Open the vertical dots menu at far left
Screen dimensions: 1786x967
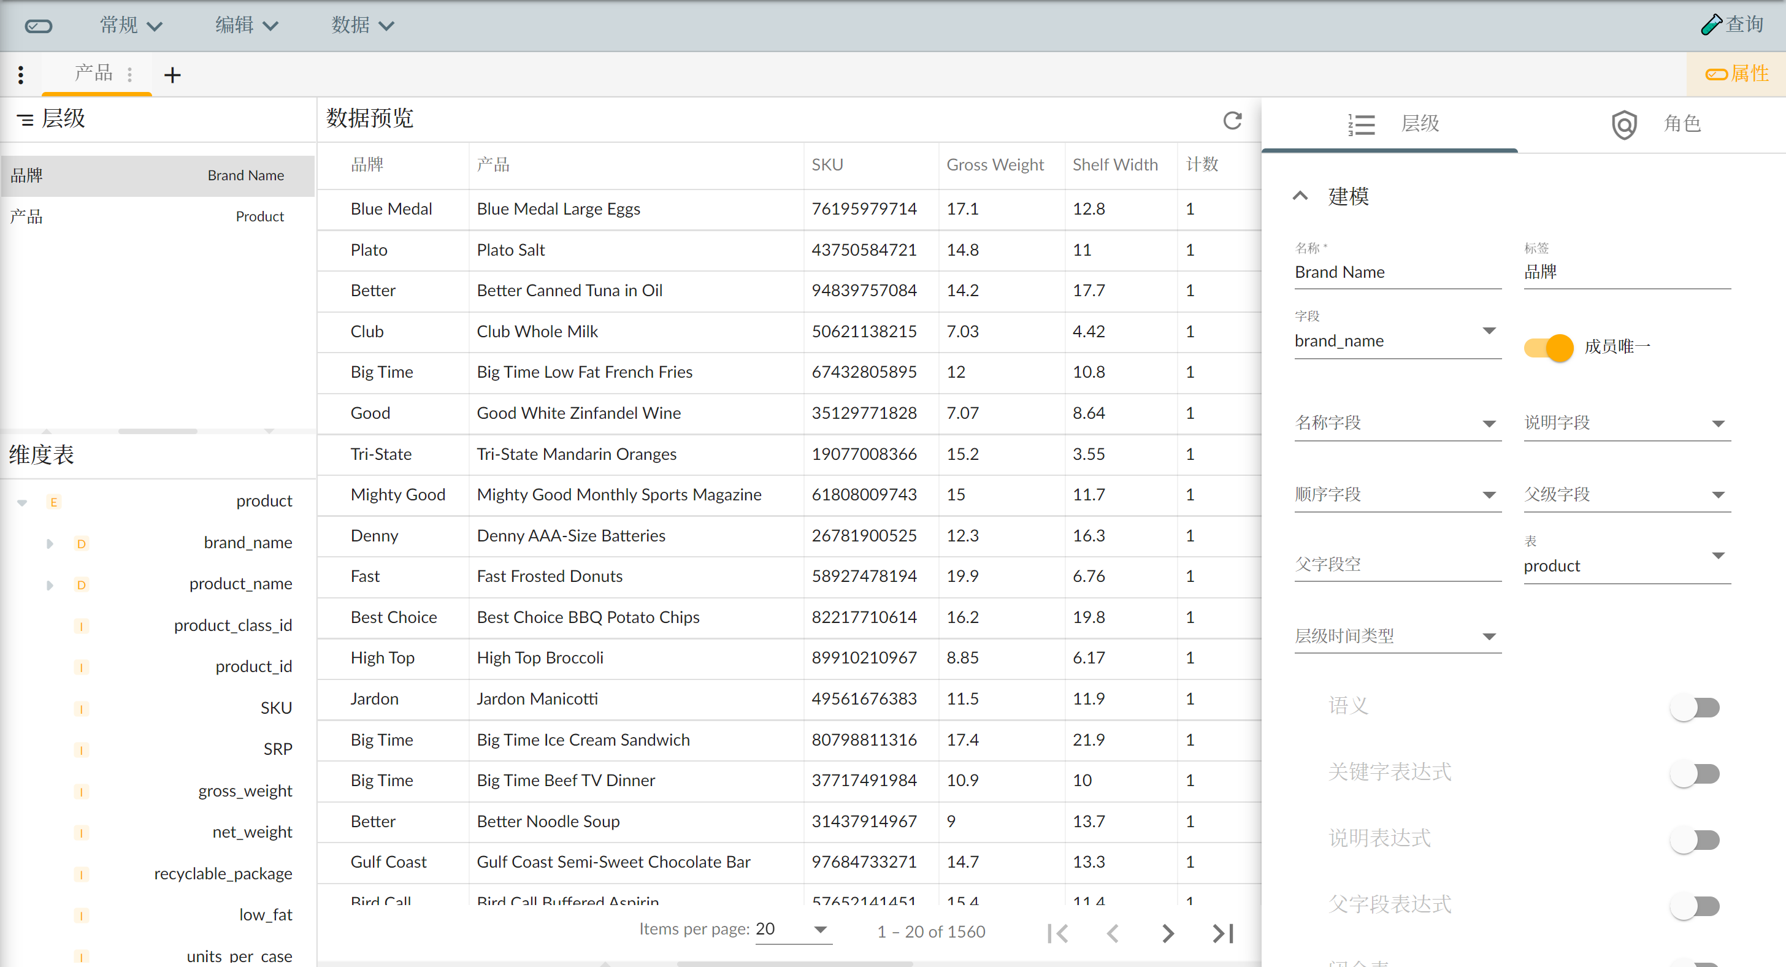coord(21,75)
